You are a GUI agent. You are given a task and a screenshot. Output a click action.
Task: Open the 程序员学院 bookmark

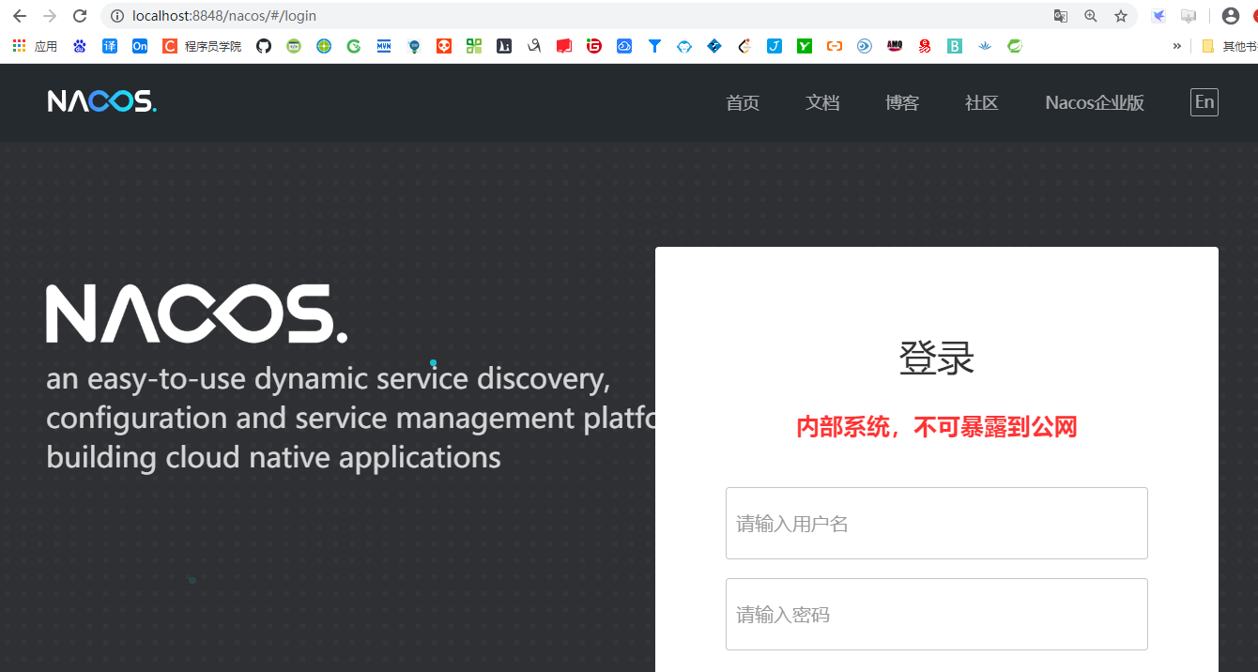tap(202, 46)
